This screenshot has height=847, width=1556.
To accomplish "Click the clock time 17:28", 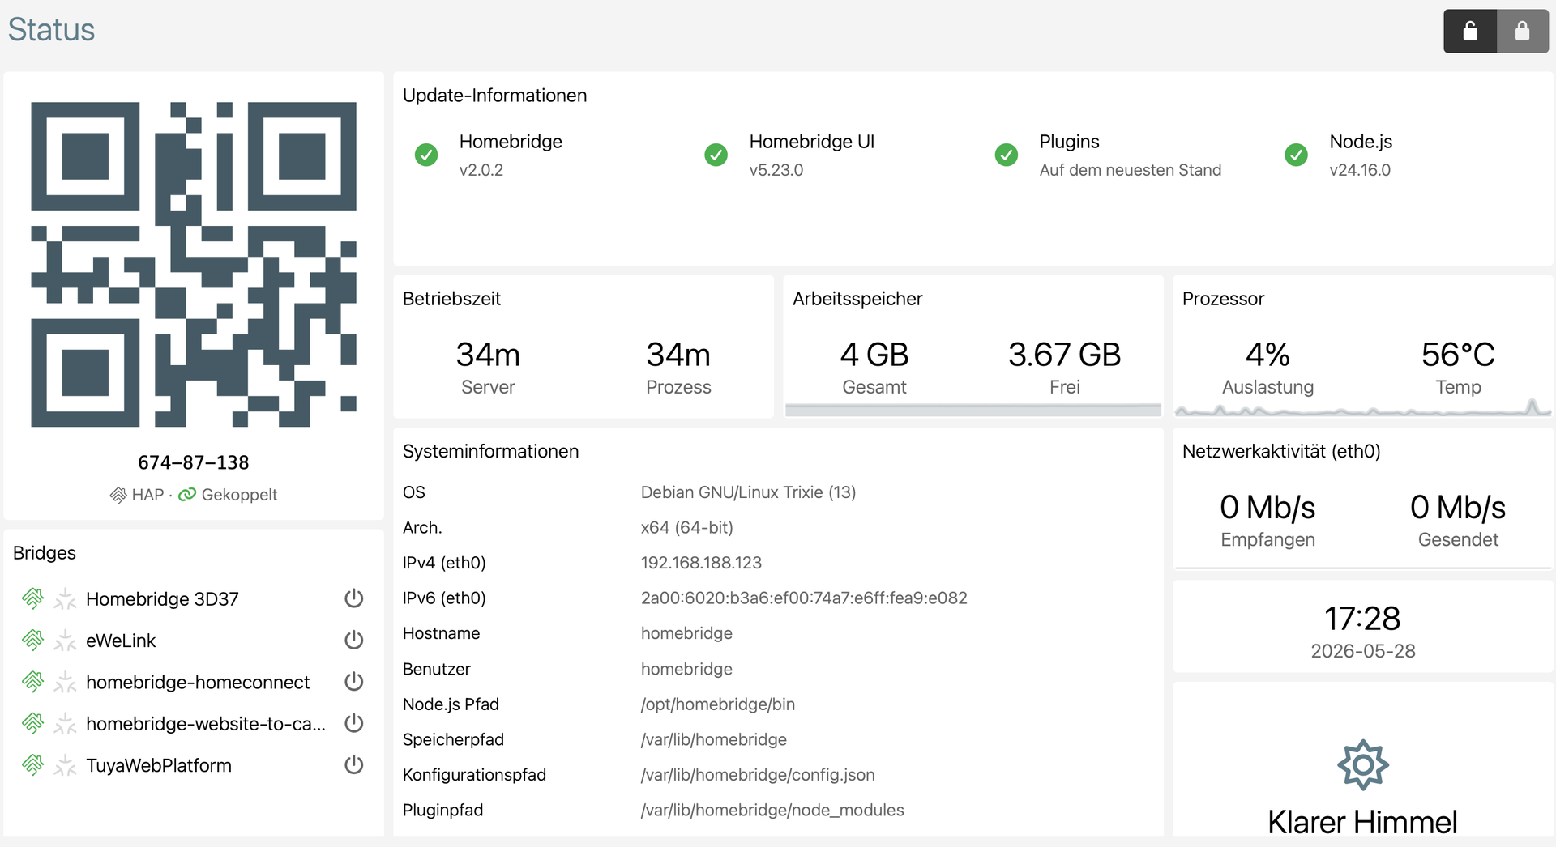I will click(1363, 619).
